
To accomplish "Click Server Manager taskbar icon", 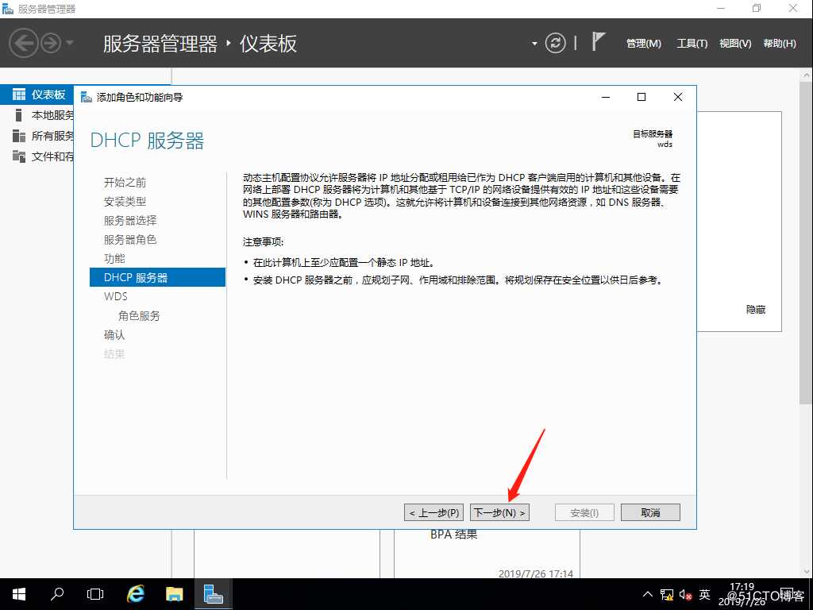I will tap(213, 594).
